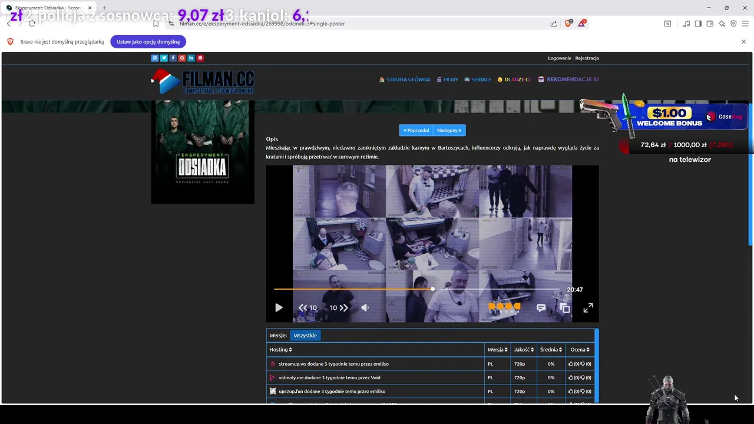Open Logowanie login link
This screenshot has height=424, width=754.
coord(560,58)
